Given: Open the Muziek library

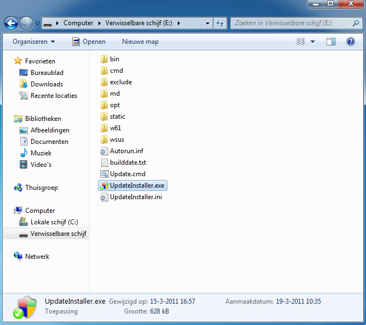Looking at the screenshot, I should (36, 153).
